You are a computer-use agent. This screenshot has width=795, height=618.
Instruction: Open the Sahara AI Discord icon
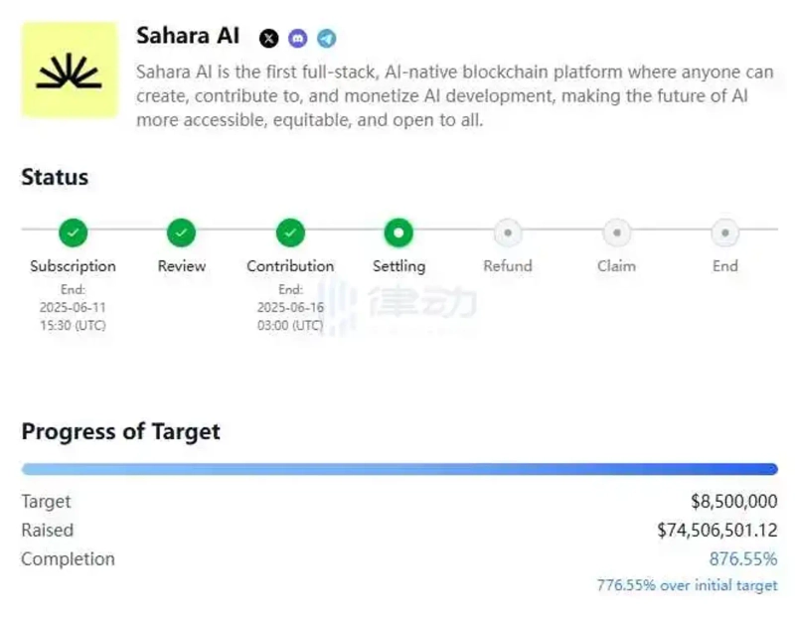coord(297,39)
